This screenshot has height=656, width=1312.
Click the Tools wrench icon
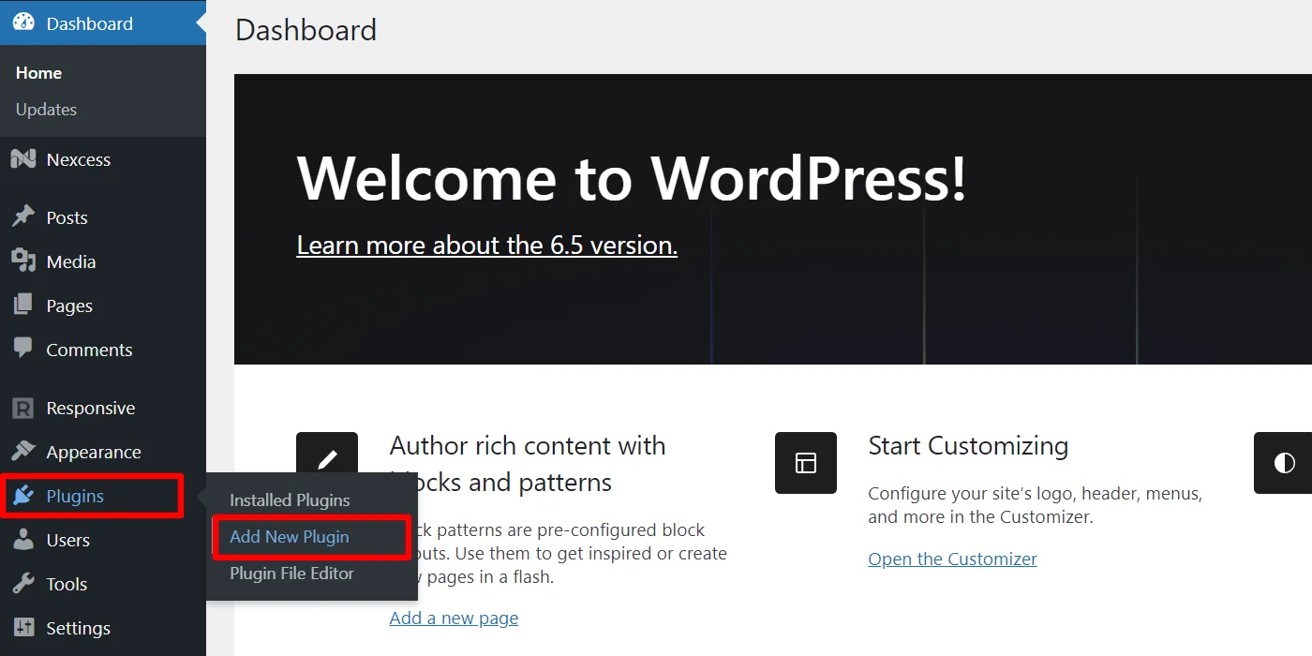click(23, 584)
